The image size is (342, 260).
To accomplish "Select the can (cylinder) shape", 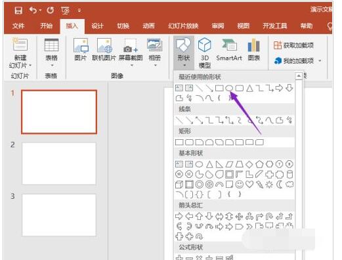I will [x=289, y=175].
